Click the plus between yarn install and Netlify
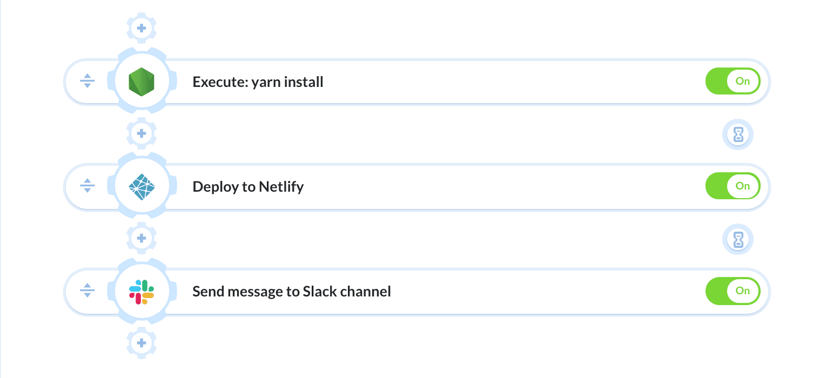 pos(142,133)
